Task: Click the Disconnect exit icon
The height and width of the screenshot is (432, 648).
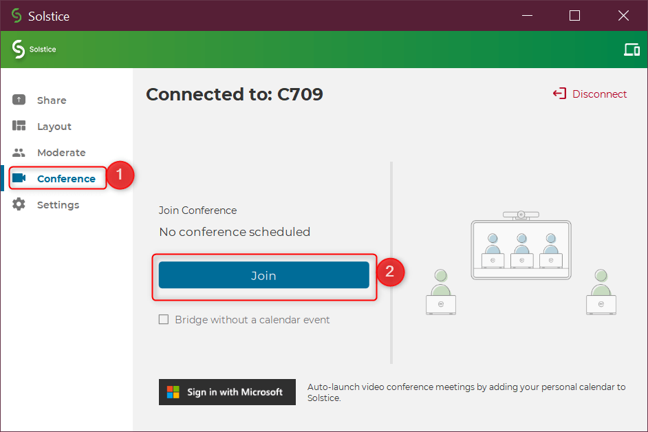Action: tap(559, 94)
